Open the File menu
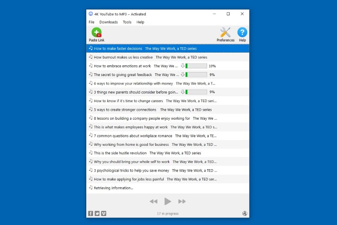 pos(91,22)
